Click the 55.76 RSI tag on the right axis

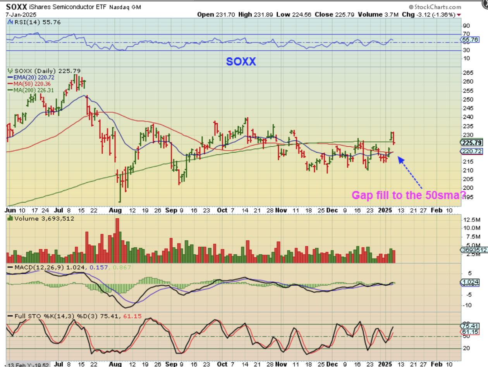pos(470,39)
